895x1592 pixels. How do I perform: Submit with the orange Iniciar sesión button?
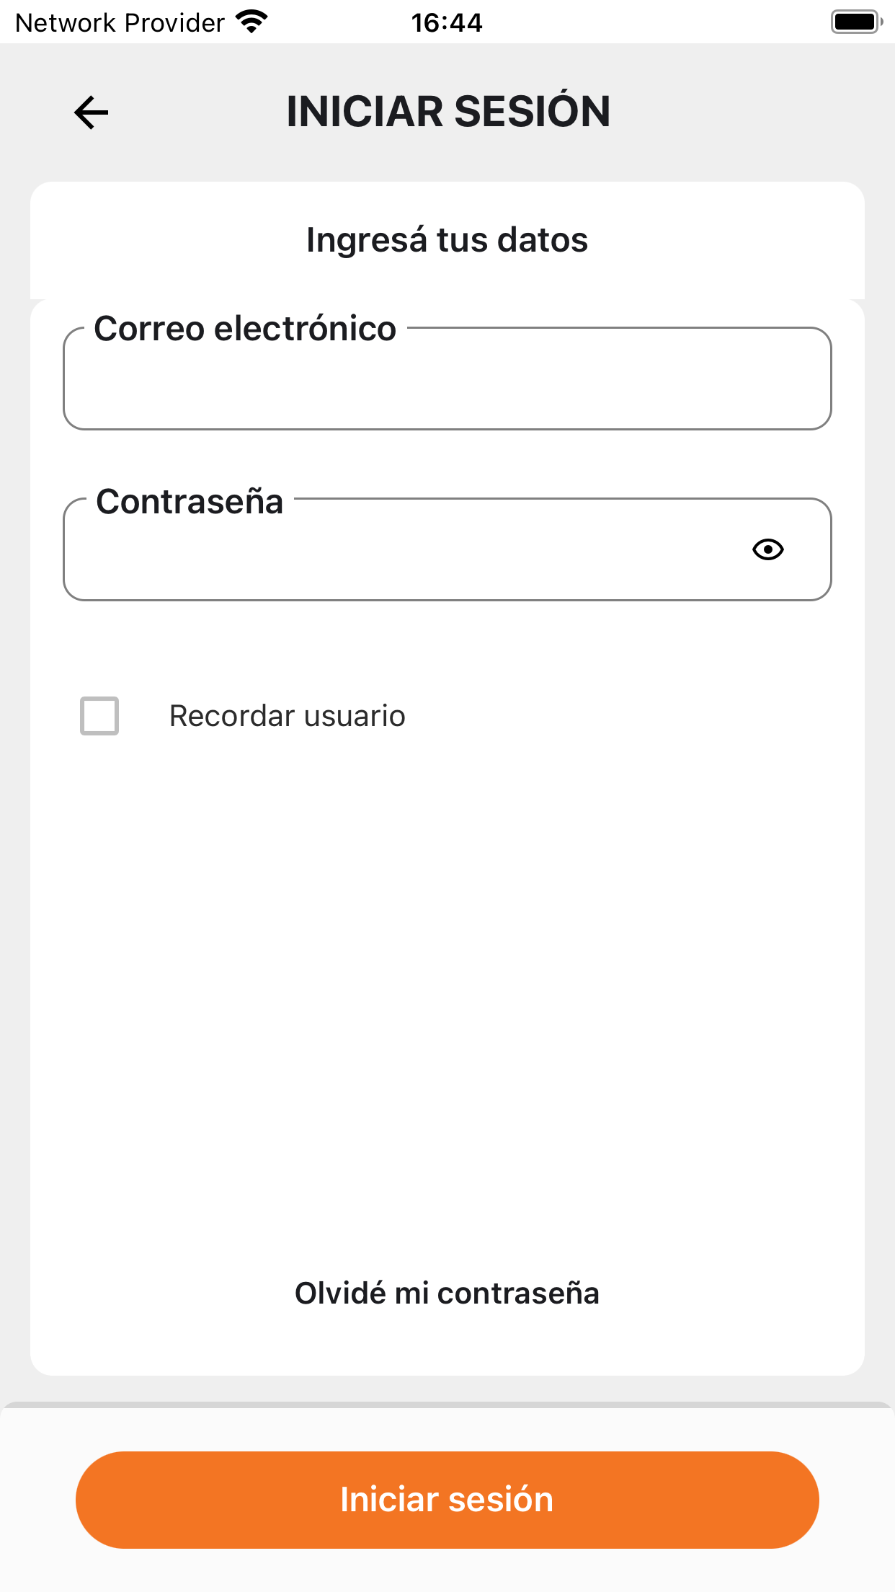[447, 1500]
